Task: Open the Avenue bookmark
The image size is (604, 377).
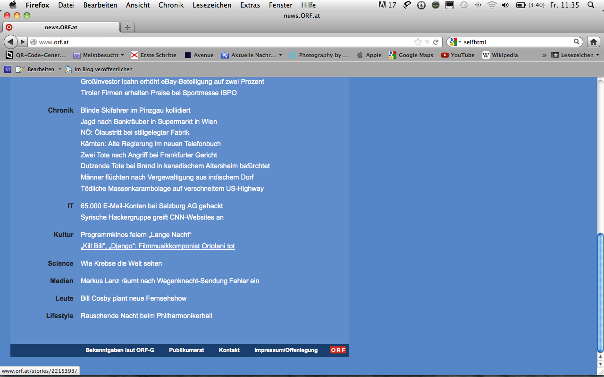Action: pyautogui.click(x=199, y=55)
